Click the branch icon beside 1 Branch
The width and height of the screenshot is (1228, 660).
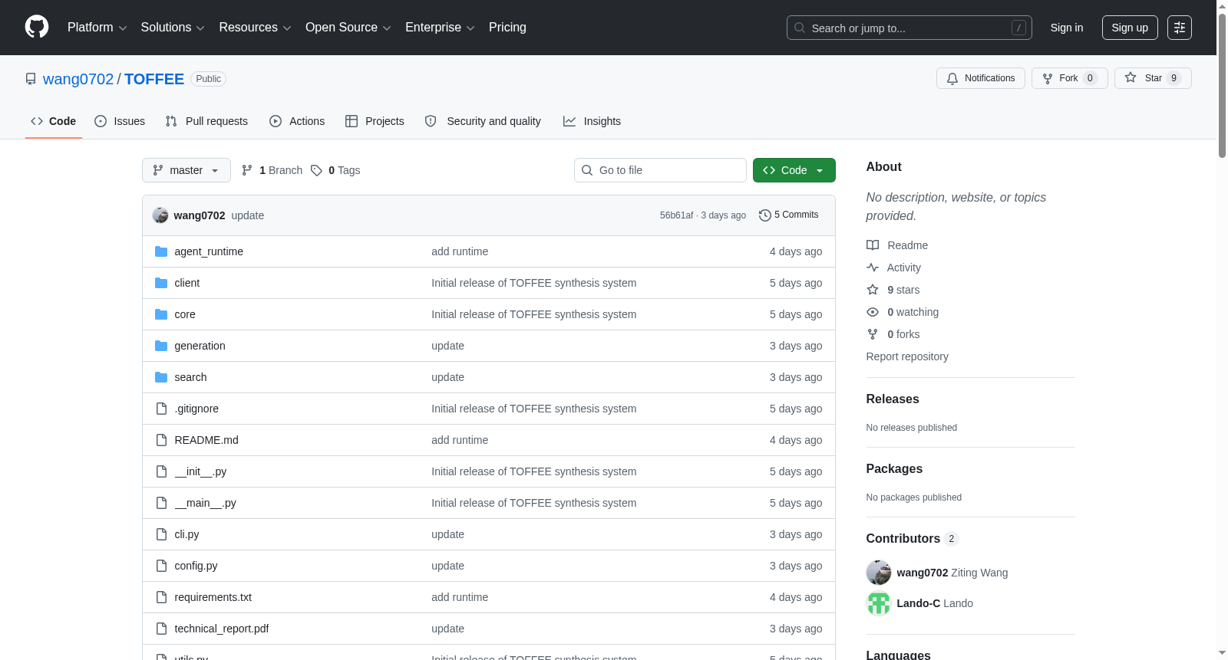tap(247, 170)
